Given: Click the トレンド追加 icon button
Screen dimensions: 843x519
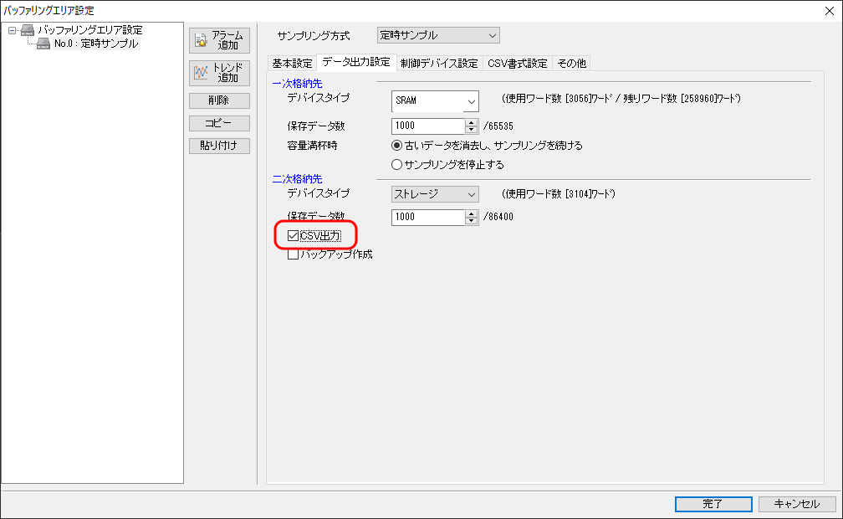Looking at the screenshot, I should click(219, 73).
